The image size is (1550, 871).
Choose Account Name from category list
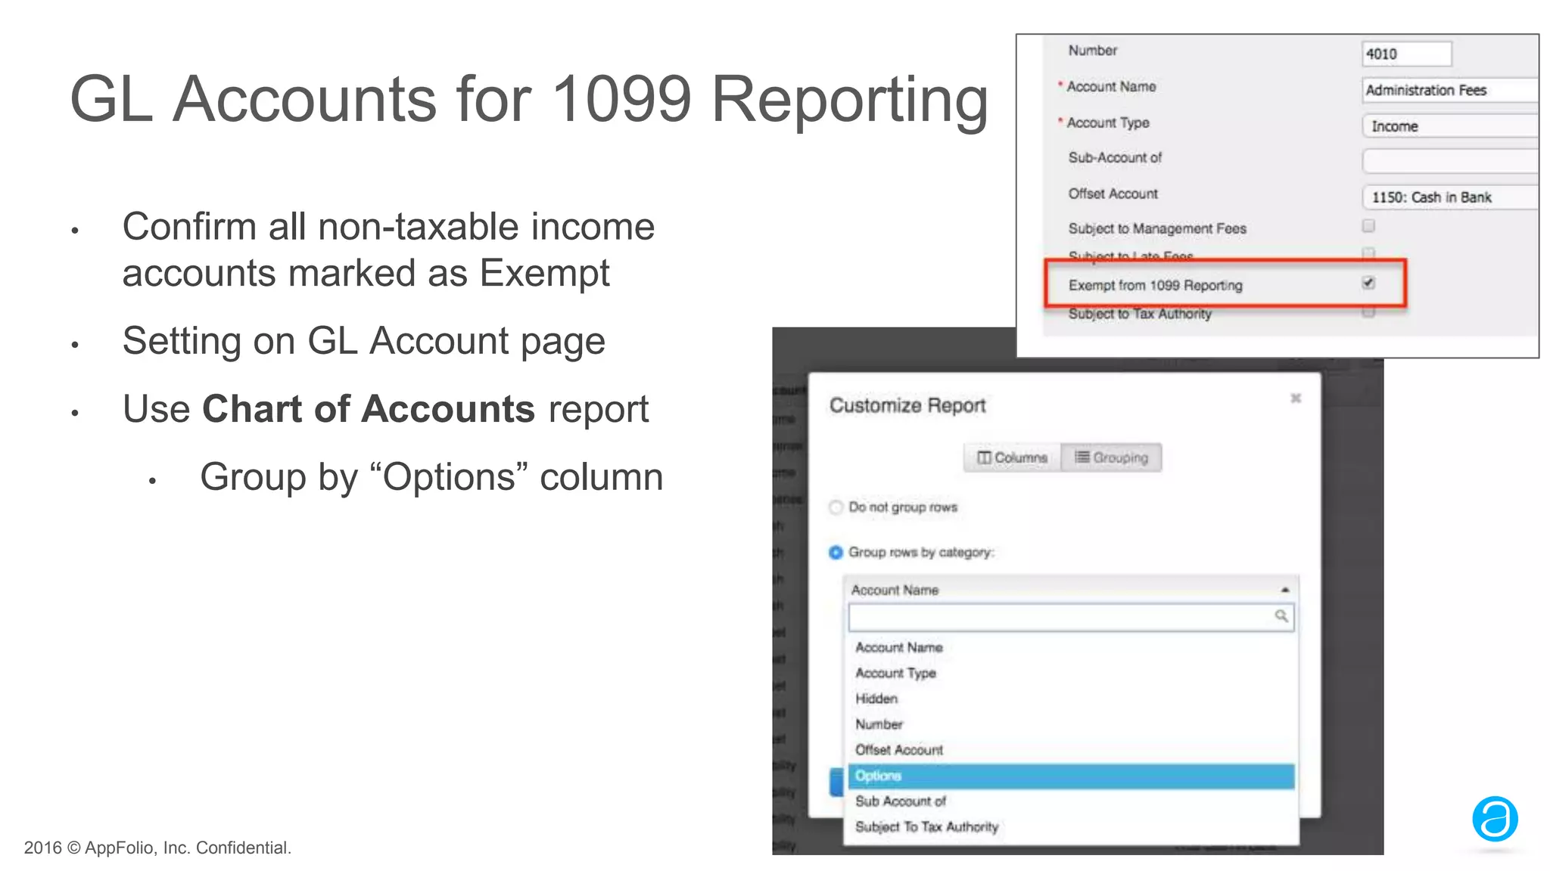1071,647
